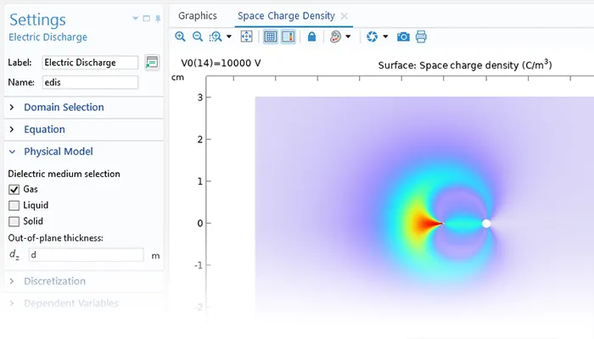Toggle the grid display icon

coord(271,37)
